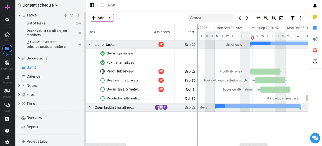Open the yellow sticky notes icon

point(315,17)
